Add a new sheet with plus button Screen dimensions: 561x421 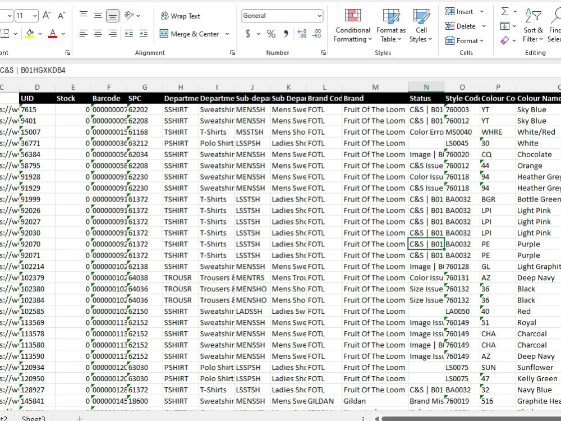point(80,418)
